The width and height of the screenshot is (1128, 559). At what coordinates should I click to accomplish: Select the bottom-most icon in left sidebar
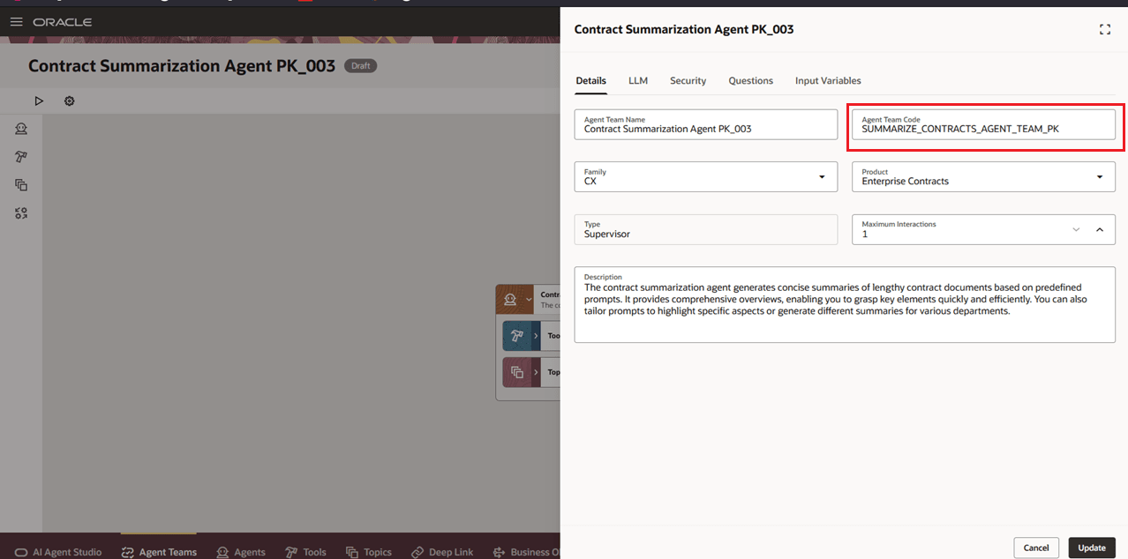[x=21, y=213]
